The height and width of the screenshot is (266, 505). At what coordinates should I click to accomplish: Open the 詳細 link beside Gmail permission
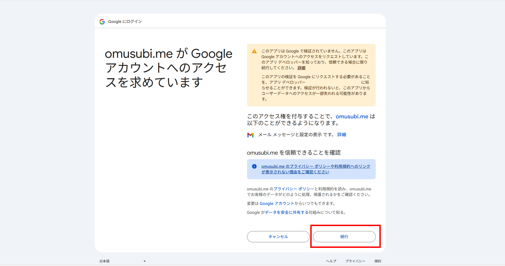point(342,135)
